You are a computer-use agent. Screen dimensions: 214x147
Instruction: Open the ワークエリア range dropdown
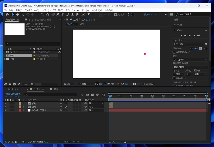coord(190,60)
